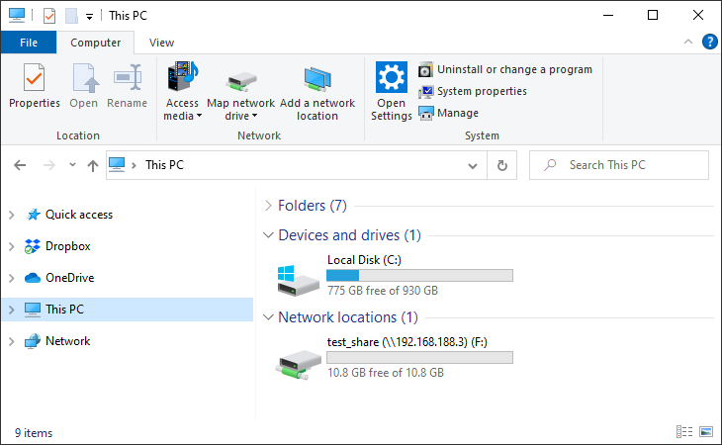
Task: Open the Customize Quick Access Toolbar dropdown
Action: (89, 17)
